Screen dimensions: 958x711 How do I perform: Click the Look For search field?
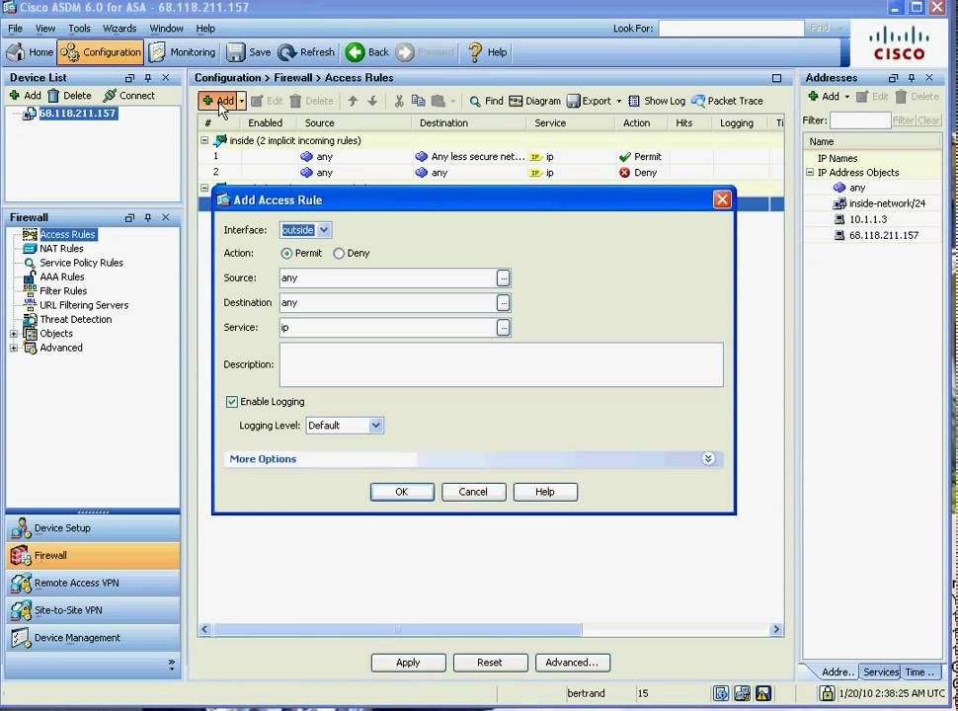731,28
